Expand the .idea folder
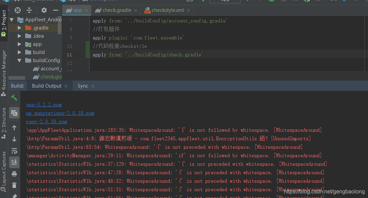Screen dimensions: 368x198 pos(19,36)
